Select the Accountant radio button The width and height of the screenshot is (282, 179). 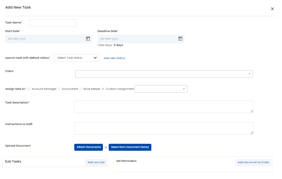pyautogui.click(x=59, y=89)
